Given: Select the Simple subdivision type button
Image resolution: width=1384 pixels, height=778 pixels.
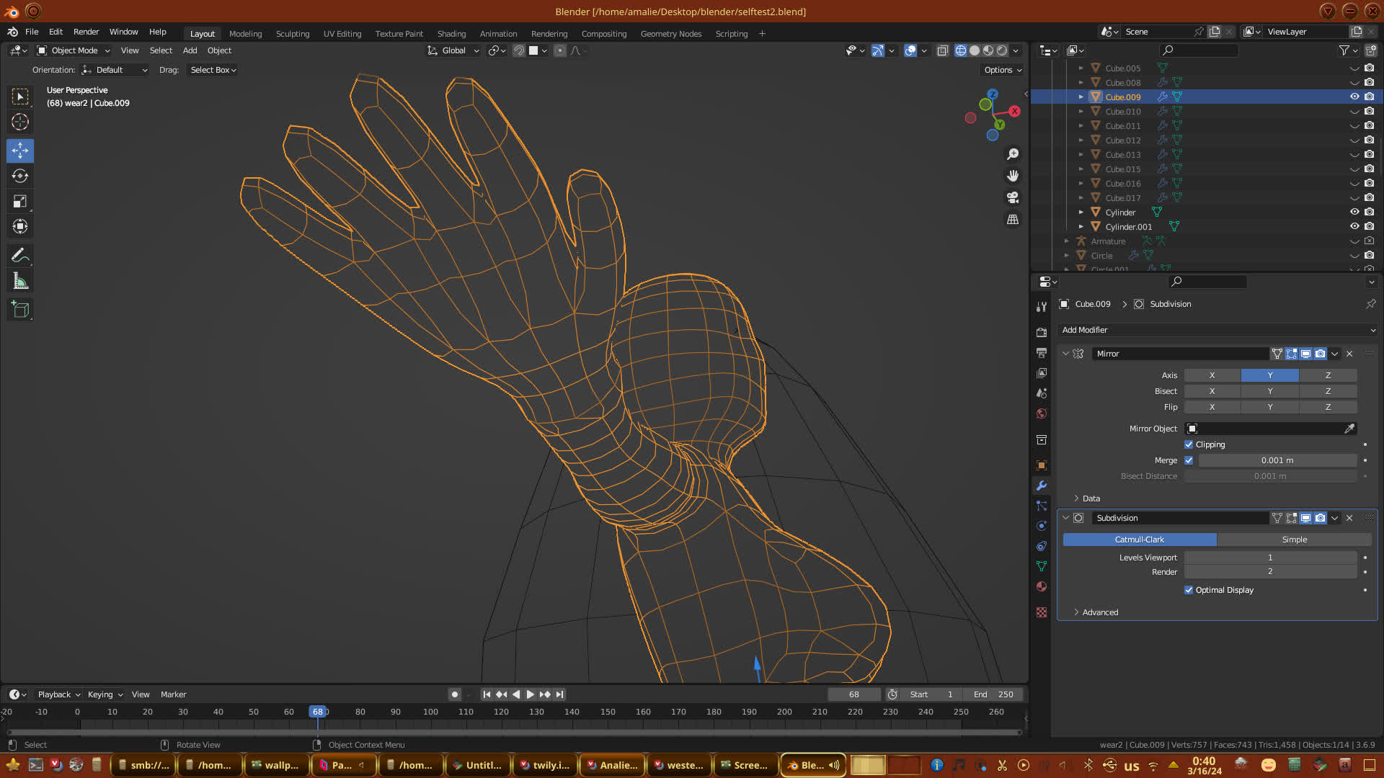Looking at the screenshot, I should (1294, 540).
